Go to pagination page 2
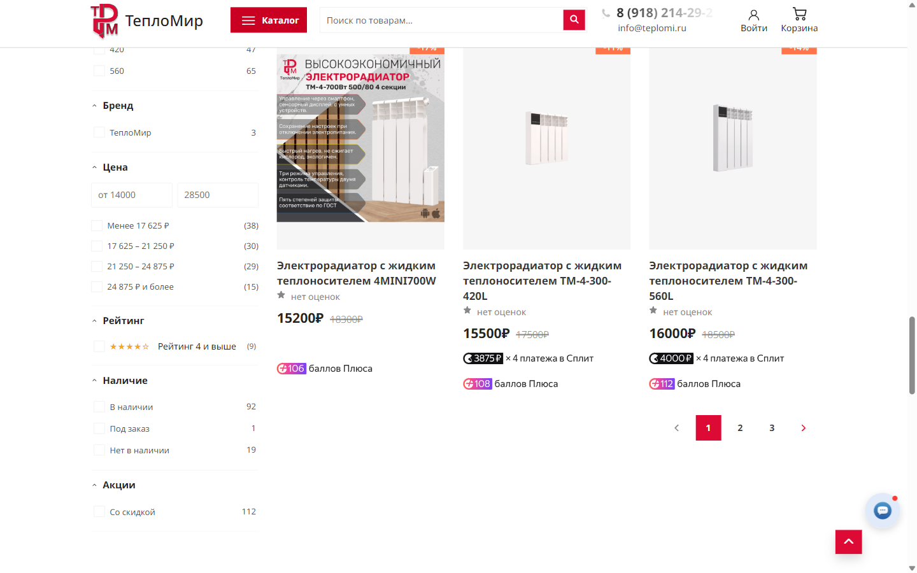The image size is (917, 573). pos(740,428)
